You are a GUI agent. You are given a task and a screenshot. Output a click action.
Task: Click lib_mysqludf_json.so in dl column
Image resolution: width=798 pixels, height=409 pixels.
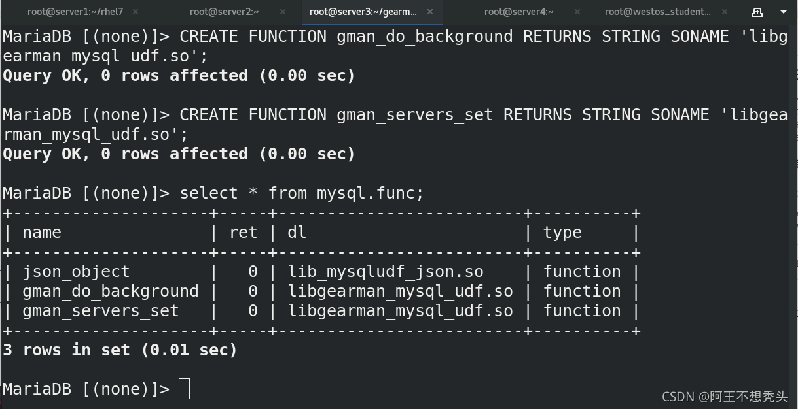386,272
